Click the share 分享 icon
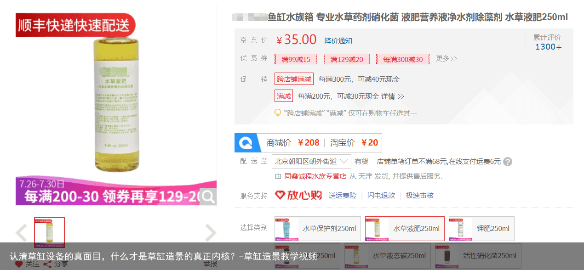 47,264
